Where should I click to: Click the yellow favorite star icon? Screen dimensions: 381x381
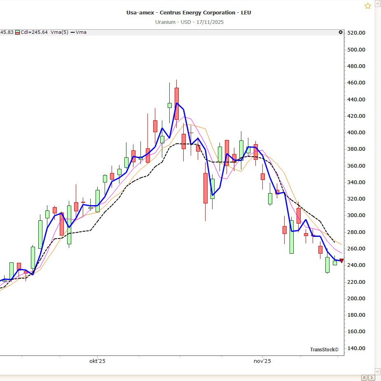point(368,6)
